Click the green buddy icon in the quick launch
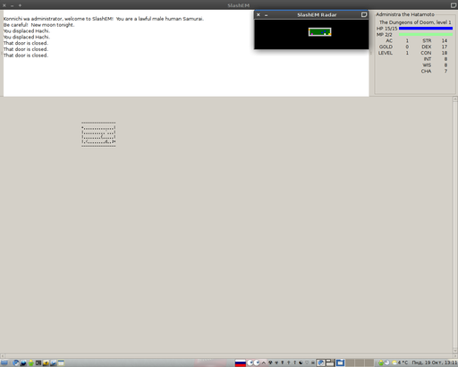Image resolution: width=458 pixels, height=367 pixels. (31, 363)
